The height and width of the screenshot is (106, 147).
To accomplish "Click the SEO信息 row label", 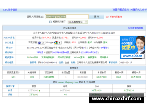I will tap(9, 43).
